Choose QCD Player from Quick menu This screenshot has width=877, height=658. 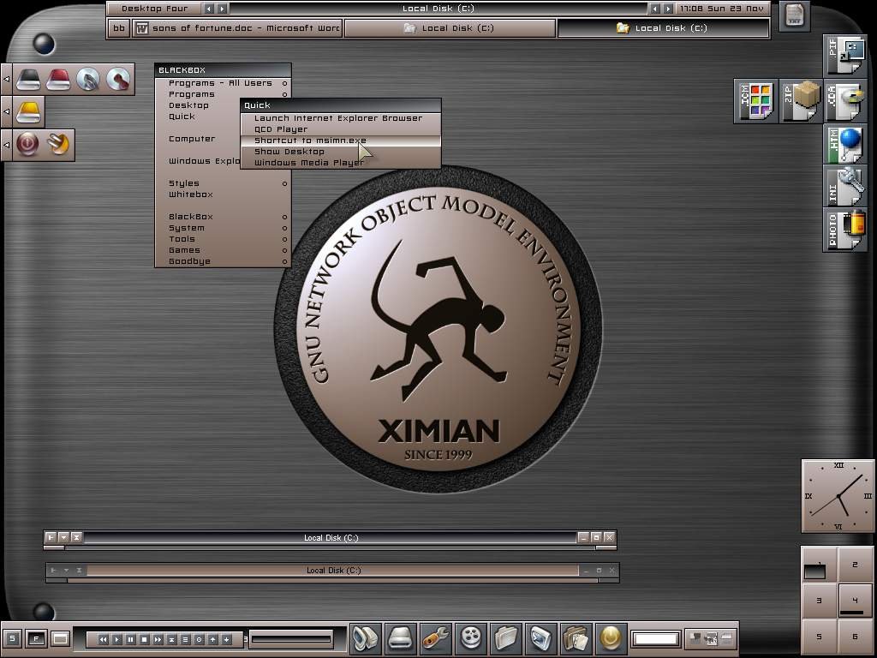point(341,129)
